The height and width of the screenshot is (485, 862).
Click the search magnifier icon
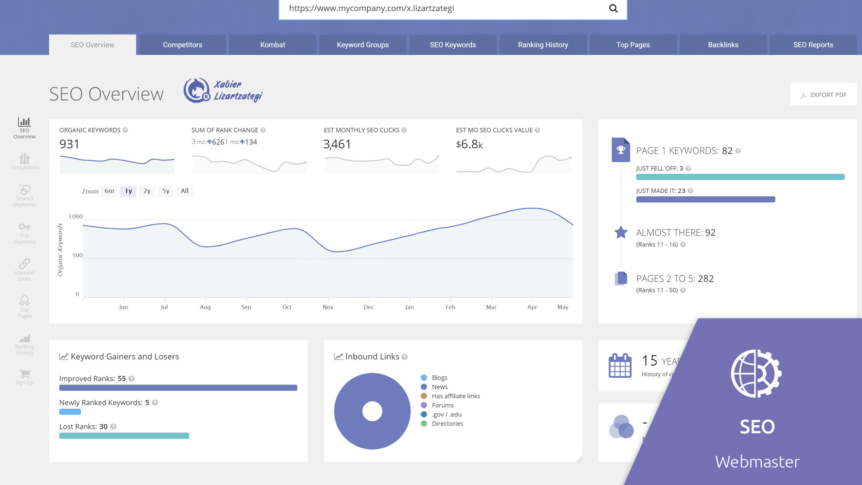tap(613, 9)
